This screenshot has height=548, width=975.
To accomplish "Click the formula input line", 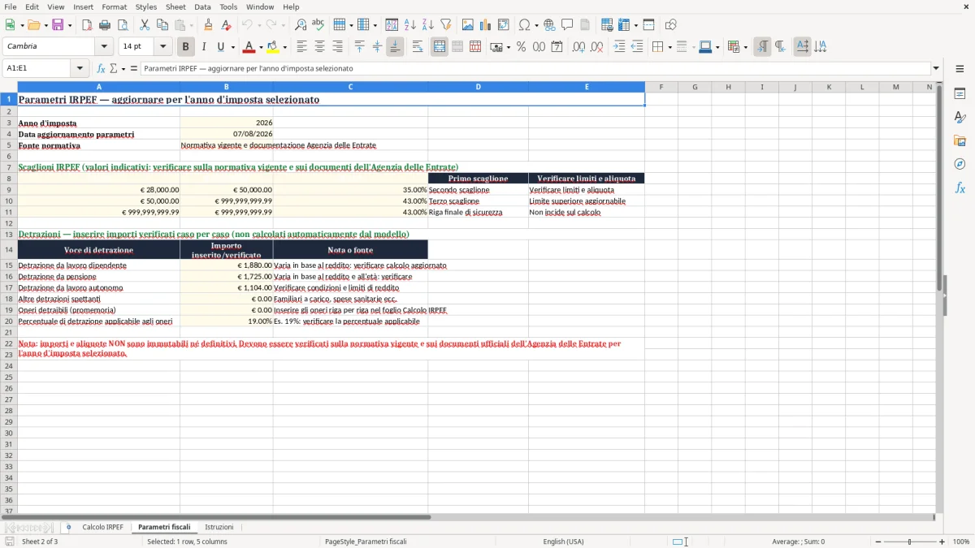I will [x=535, y=69].
